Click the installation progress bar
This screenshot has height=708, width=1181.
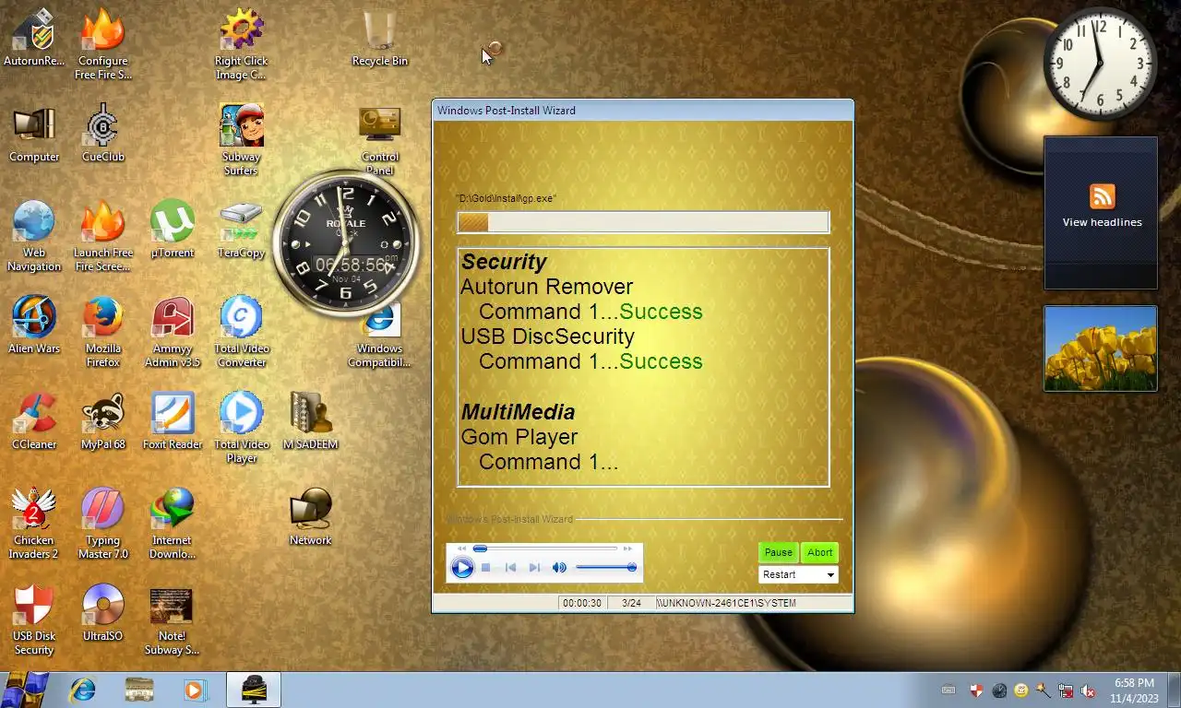643,222
